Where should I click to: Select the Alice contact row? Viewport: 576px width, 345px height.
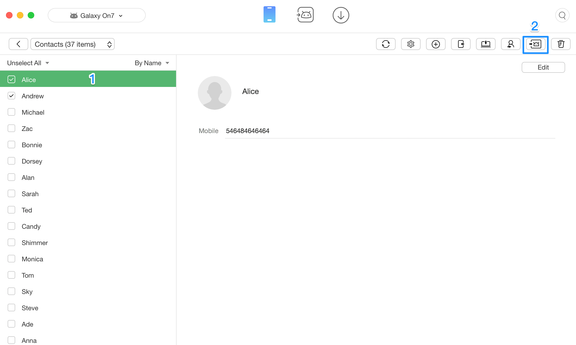[x=88, y=79]
